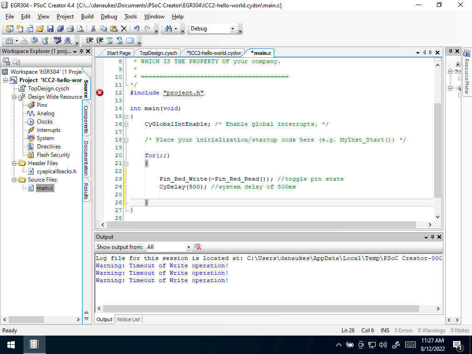Click the New Project toolbar icon

(x=10, y=29)
